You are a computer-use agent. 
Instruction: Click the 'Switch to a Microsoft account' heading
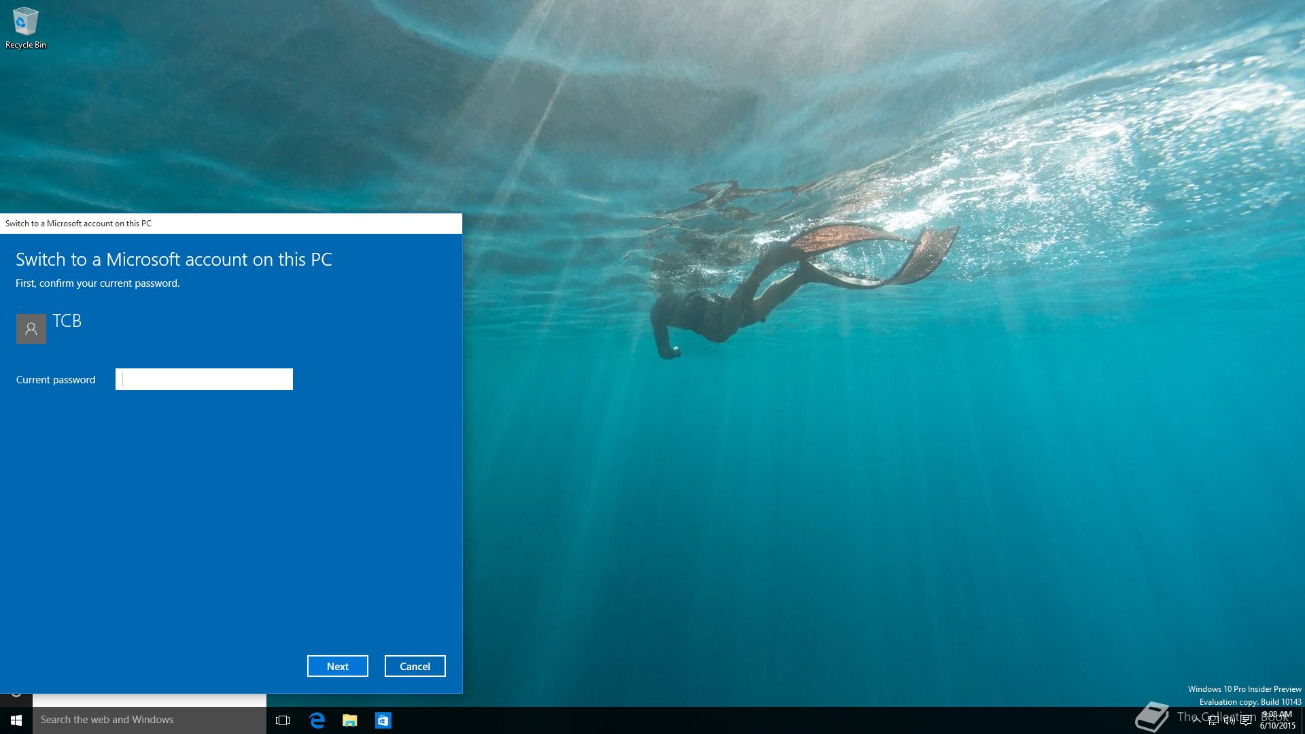[174, 259]
